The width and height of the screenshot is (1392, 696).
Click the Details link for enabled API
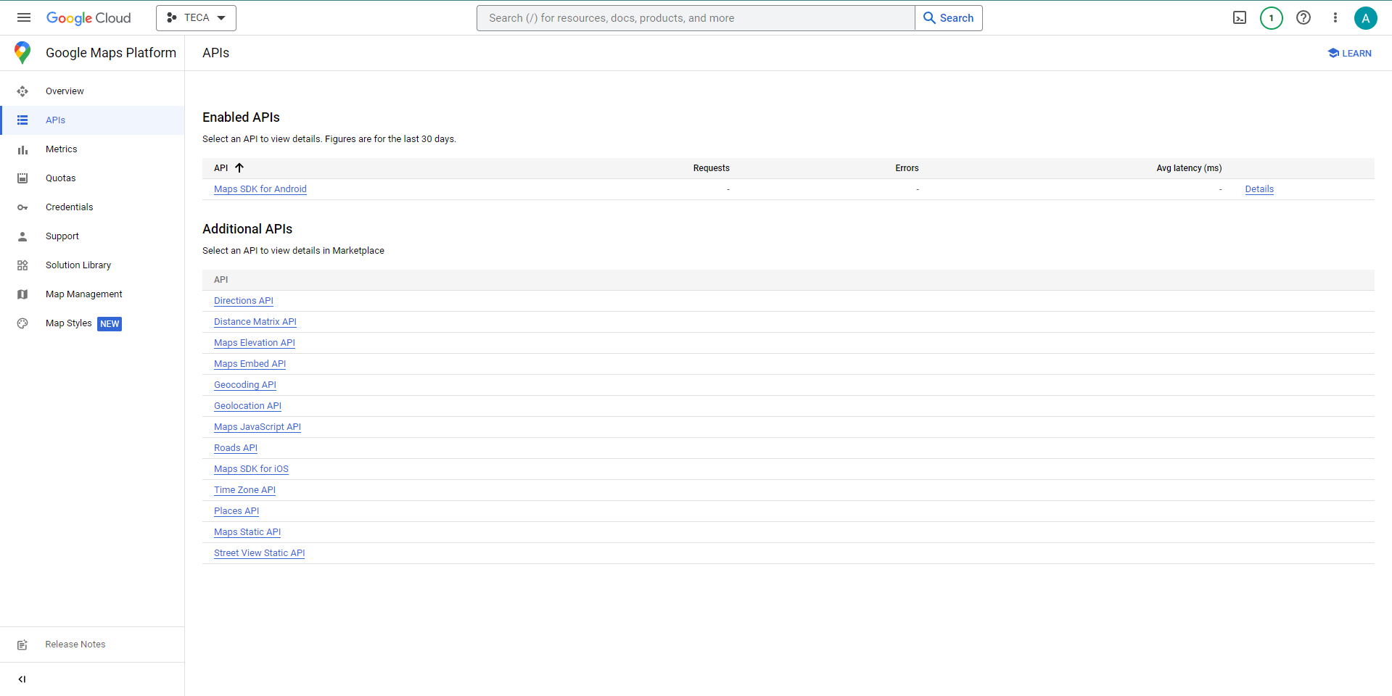point(1259,189)
